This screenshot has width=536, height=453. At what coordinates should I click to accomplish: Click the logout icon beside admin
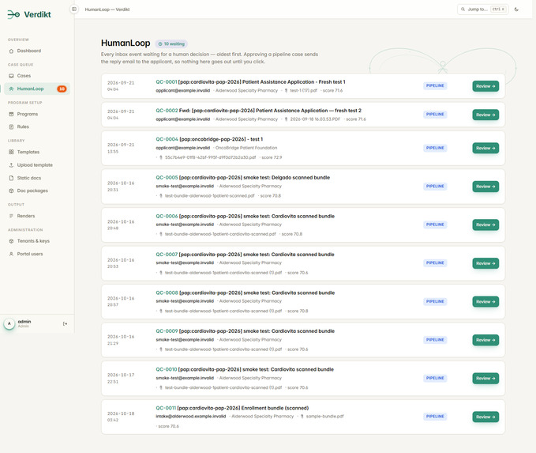pos(65,323)
